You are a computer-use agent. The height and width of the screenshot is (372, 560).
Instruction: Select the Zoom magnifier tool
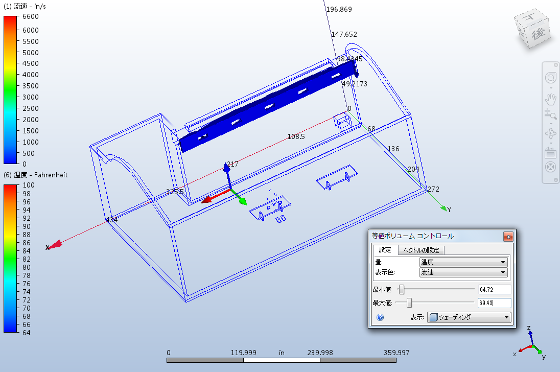pyautogui.click(x=550, y=114)
